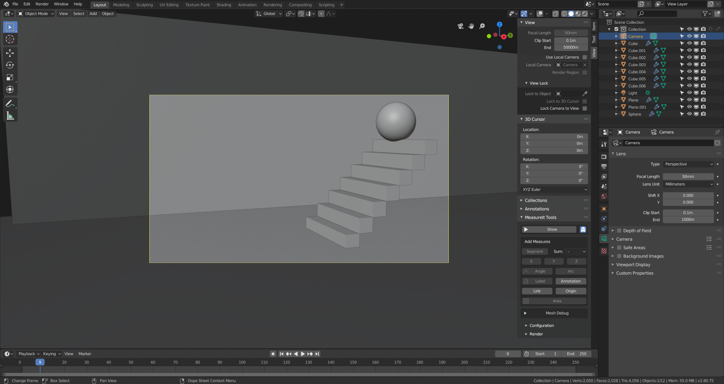Click the Mesh Debug button
Screen dimensions: 724x384
554,313
